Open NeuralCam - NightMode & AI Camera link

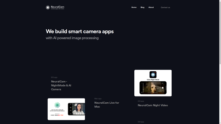pyautogui.click(x=61, y=85)
